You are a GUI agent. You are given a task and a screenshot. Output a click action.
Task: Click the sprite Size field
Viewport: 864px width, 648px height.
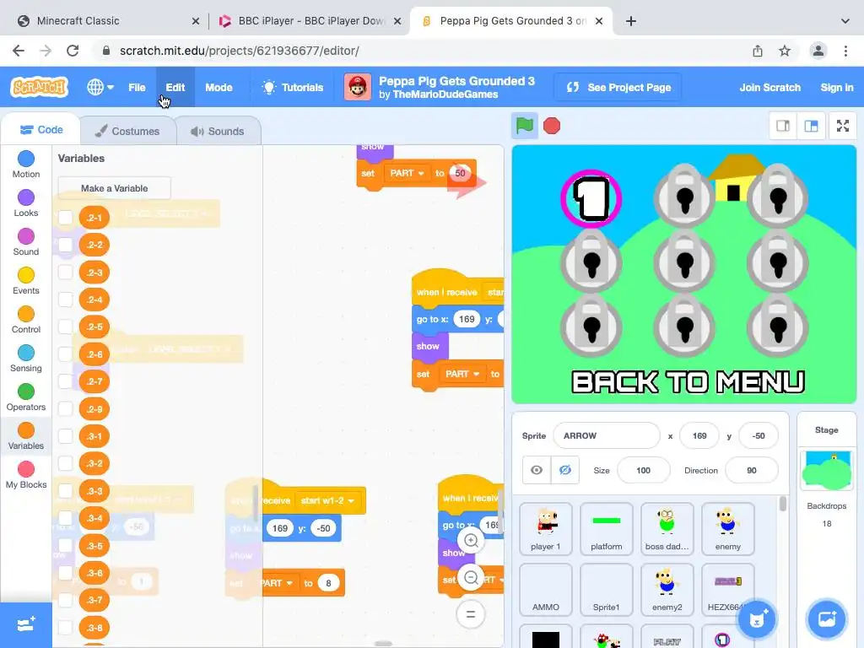click(643, 470)
